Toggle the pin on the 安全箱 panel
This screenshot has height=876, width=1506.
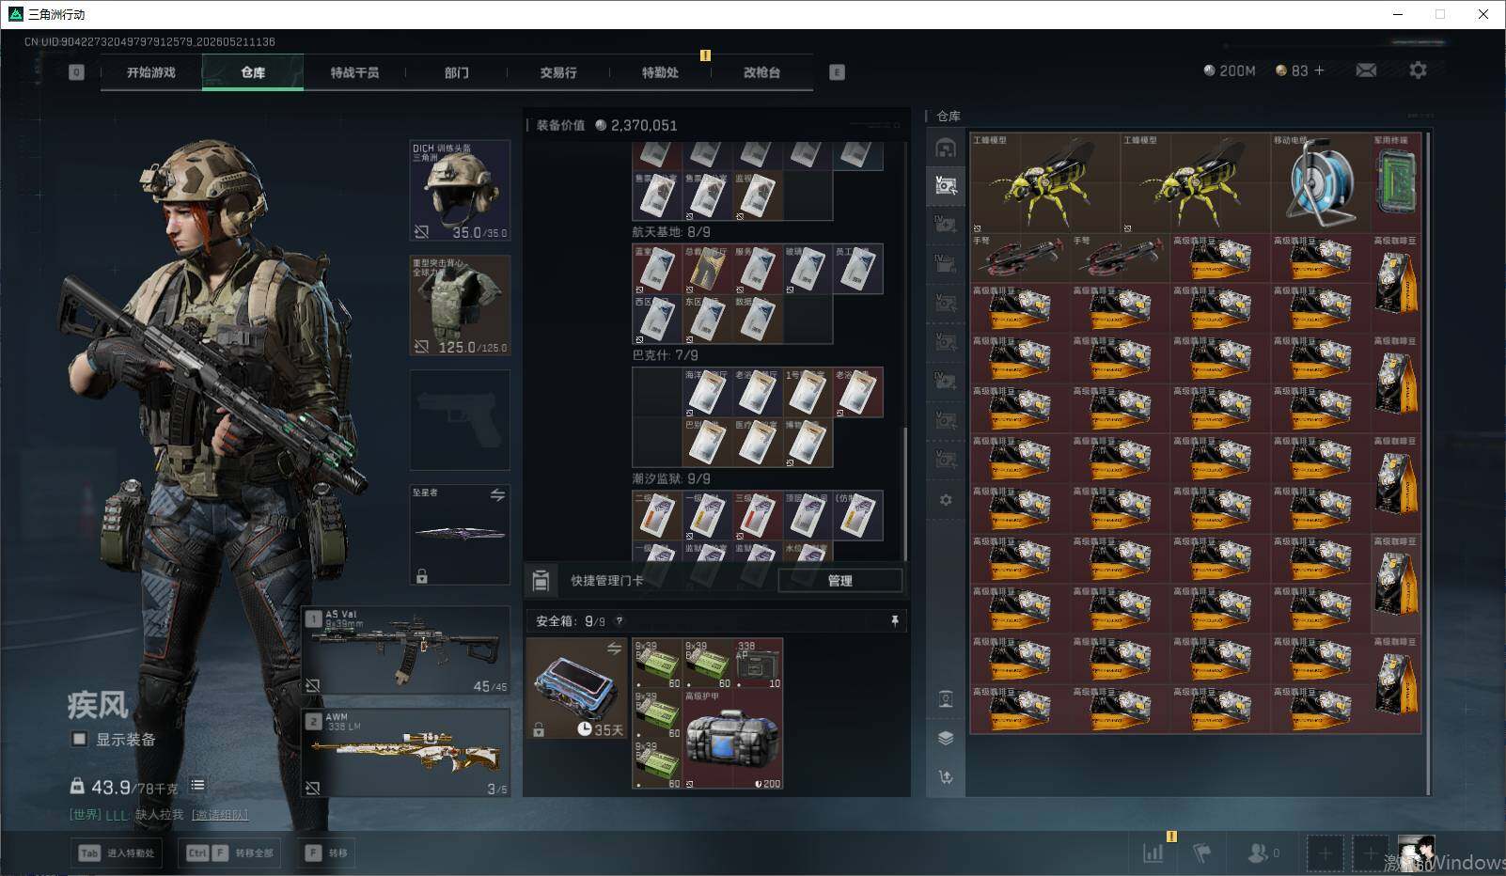[x=894, y=621]
